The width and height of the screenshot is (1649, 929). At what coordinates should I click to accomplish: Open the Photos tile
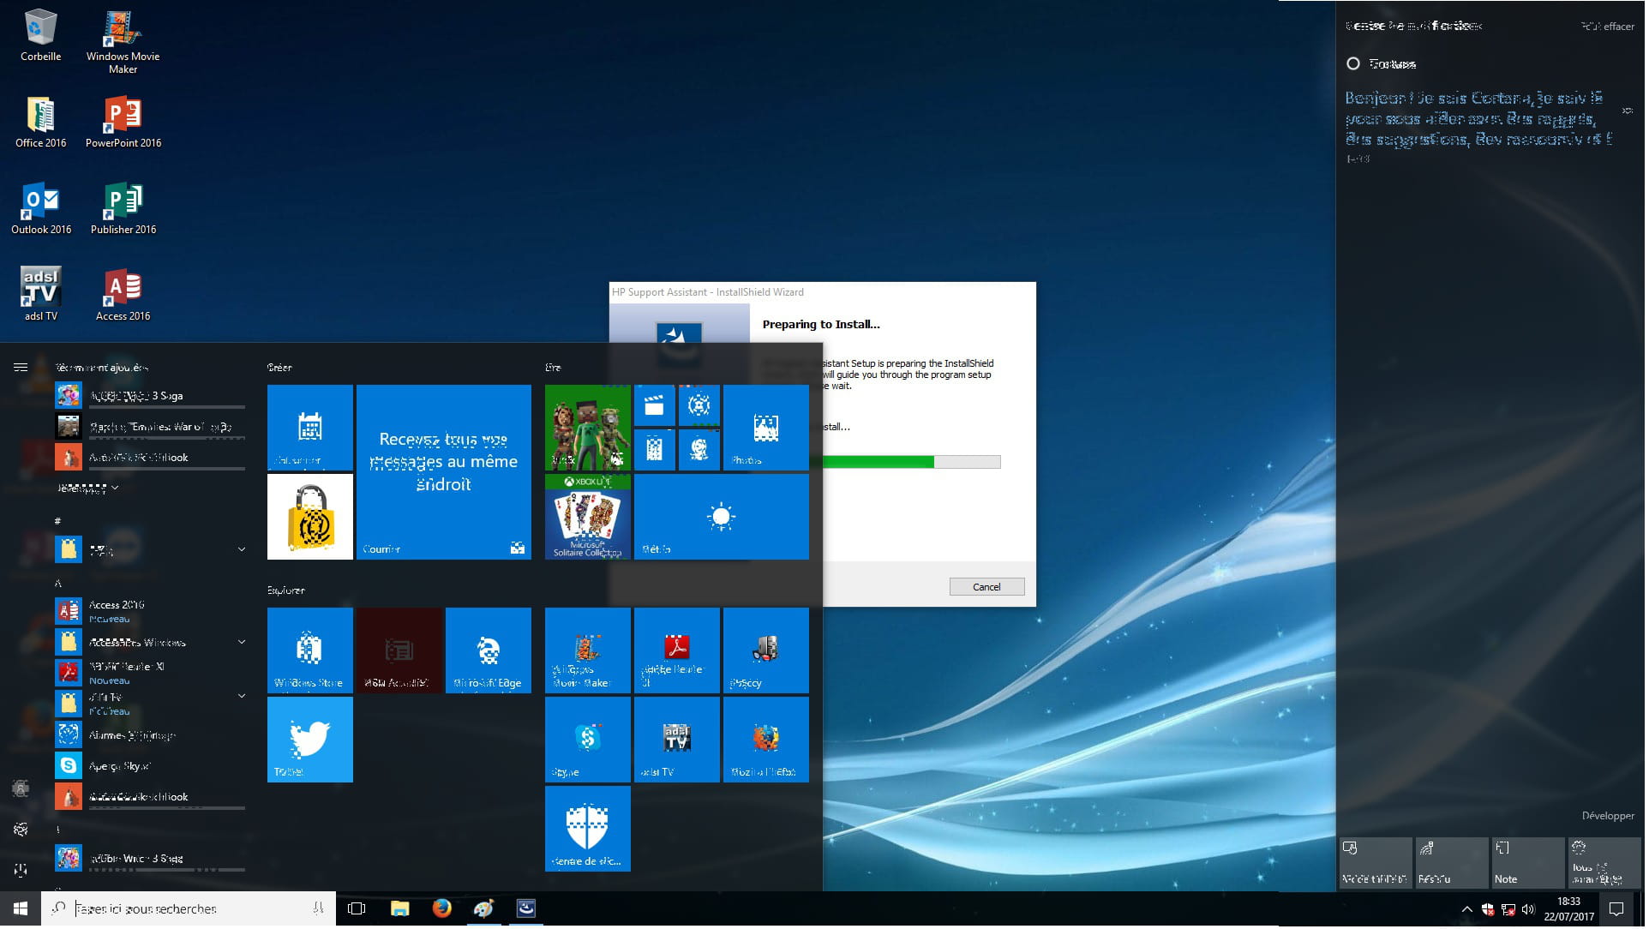click(x=766, y=429)
